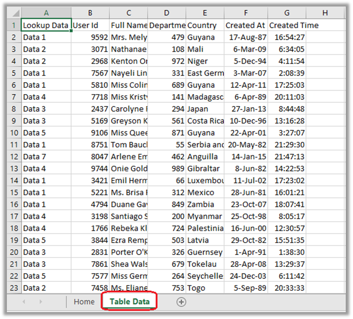Select name cell Tom Bauch
353x319 pixels.
[129, 145]
